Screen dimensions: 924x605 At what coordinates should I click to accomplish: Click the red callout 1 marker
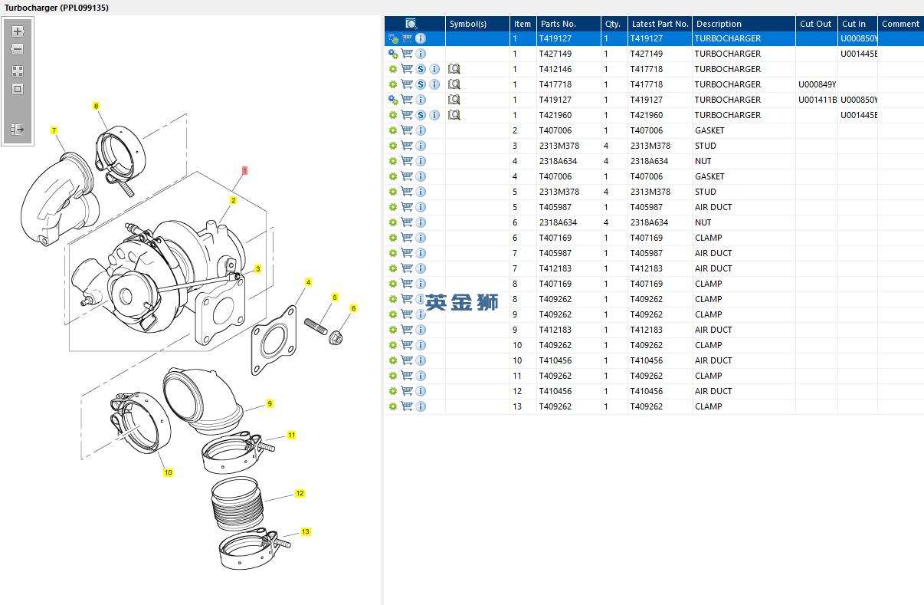244,170
